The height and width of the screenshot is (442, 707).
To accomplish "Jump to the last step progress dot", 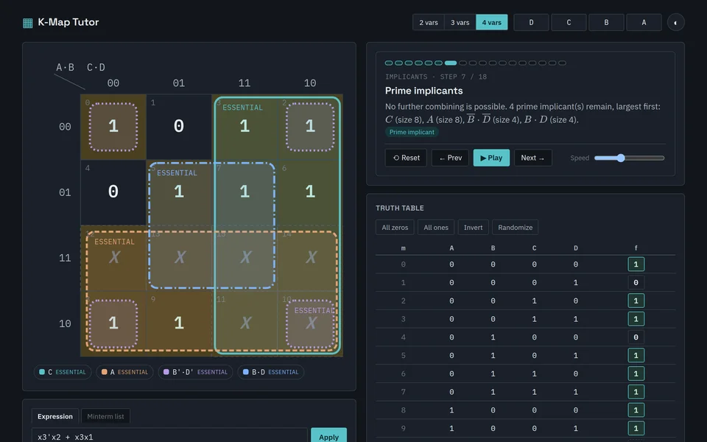I will (562, 63).
